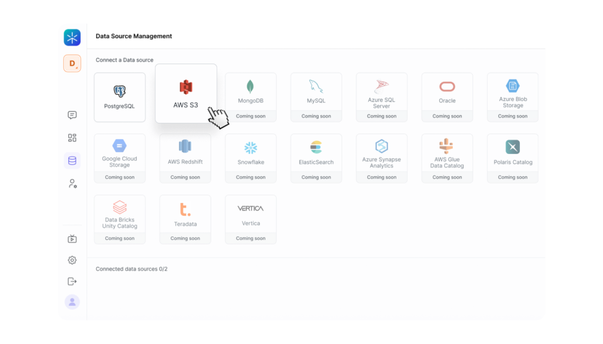603x344 pixels.
Task: Click the Snowflake card label
Action: click(x=251, y=162)
